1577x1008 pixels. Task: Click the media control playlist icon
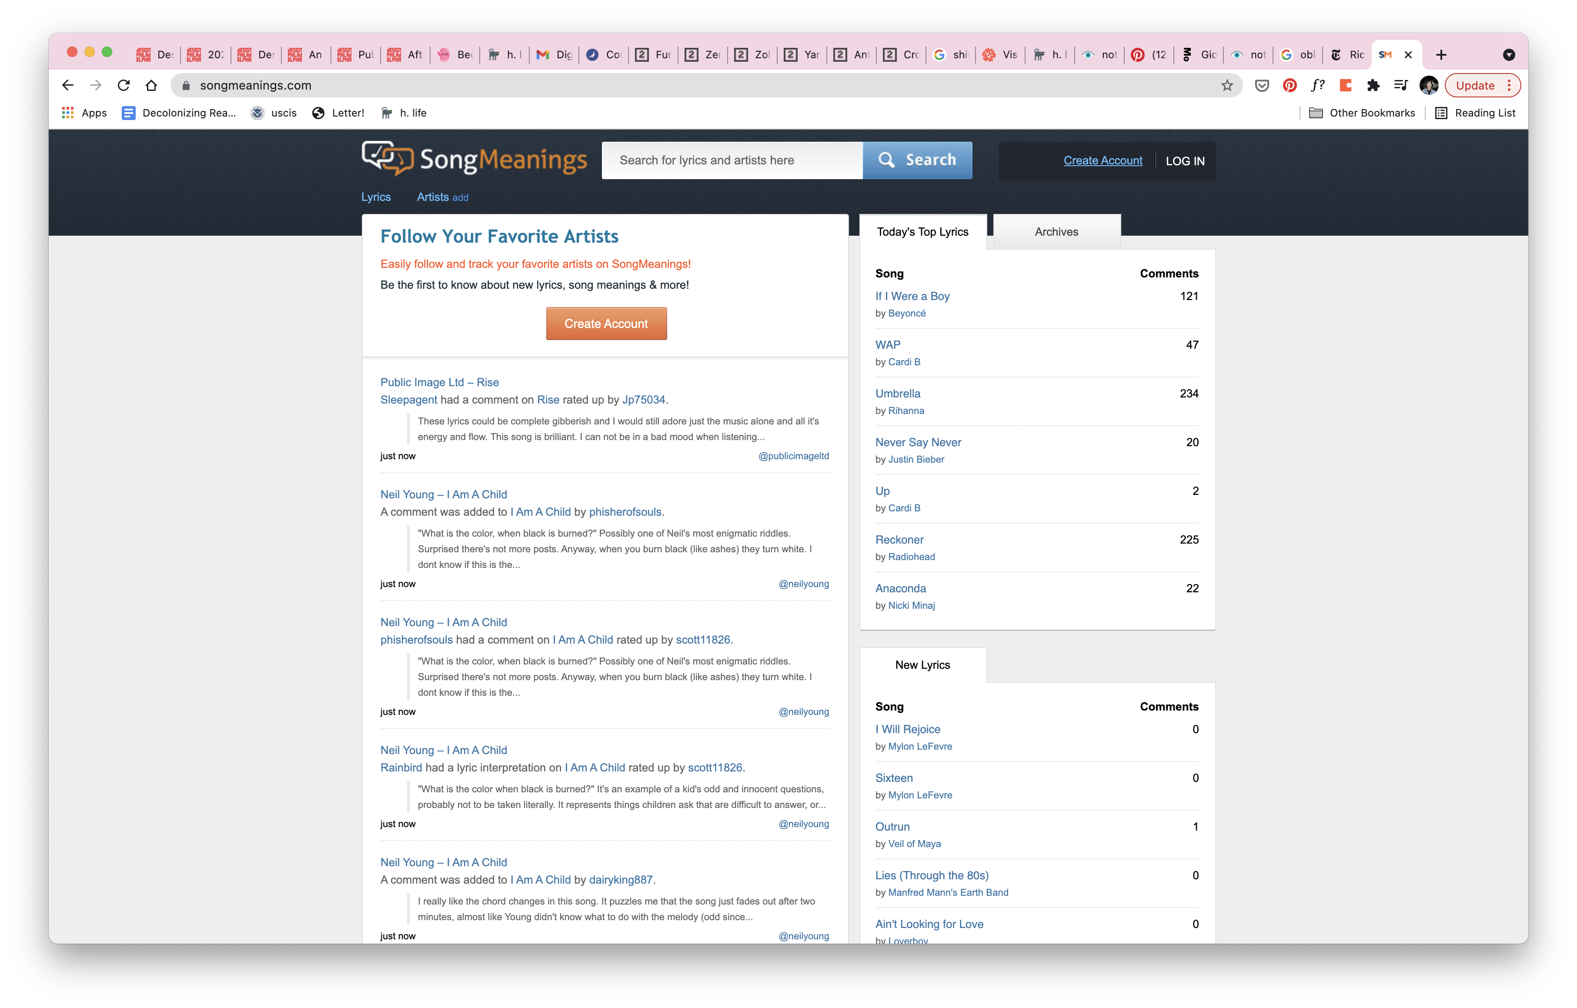pos(1401,85)
